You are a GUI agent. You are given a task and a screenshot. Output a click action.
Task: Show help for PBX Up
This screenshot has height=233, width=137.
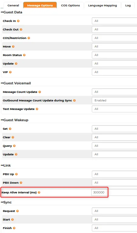tap(16, 174)
